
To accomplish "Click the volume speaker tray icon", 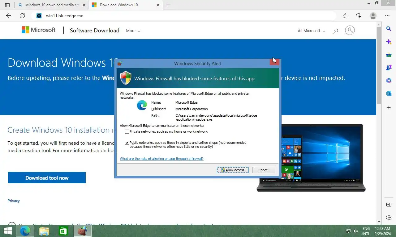I will (355, 231).
